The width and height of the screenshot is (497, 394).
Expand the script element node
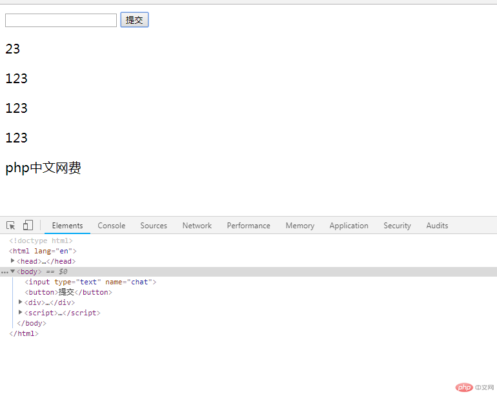[x=20, y=312]
